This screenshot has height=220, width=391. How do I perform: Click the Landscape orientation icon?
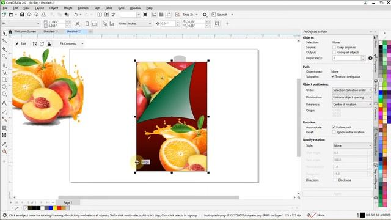coord(94,24)
